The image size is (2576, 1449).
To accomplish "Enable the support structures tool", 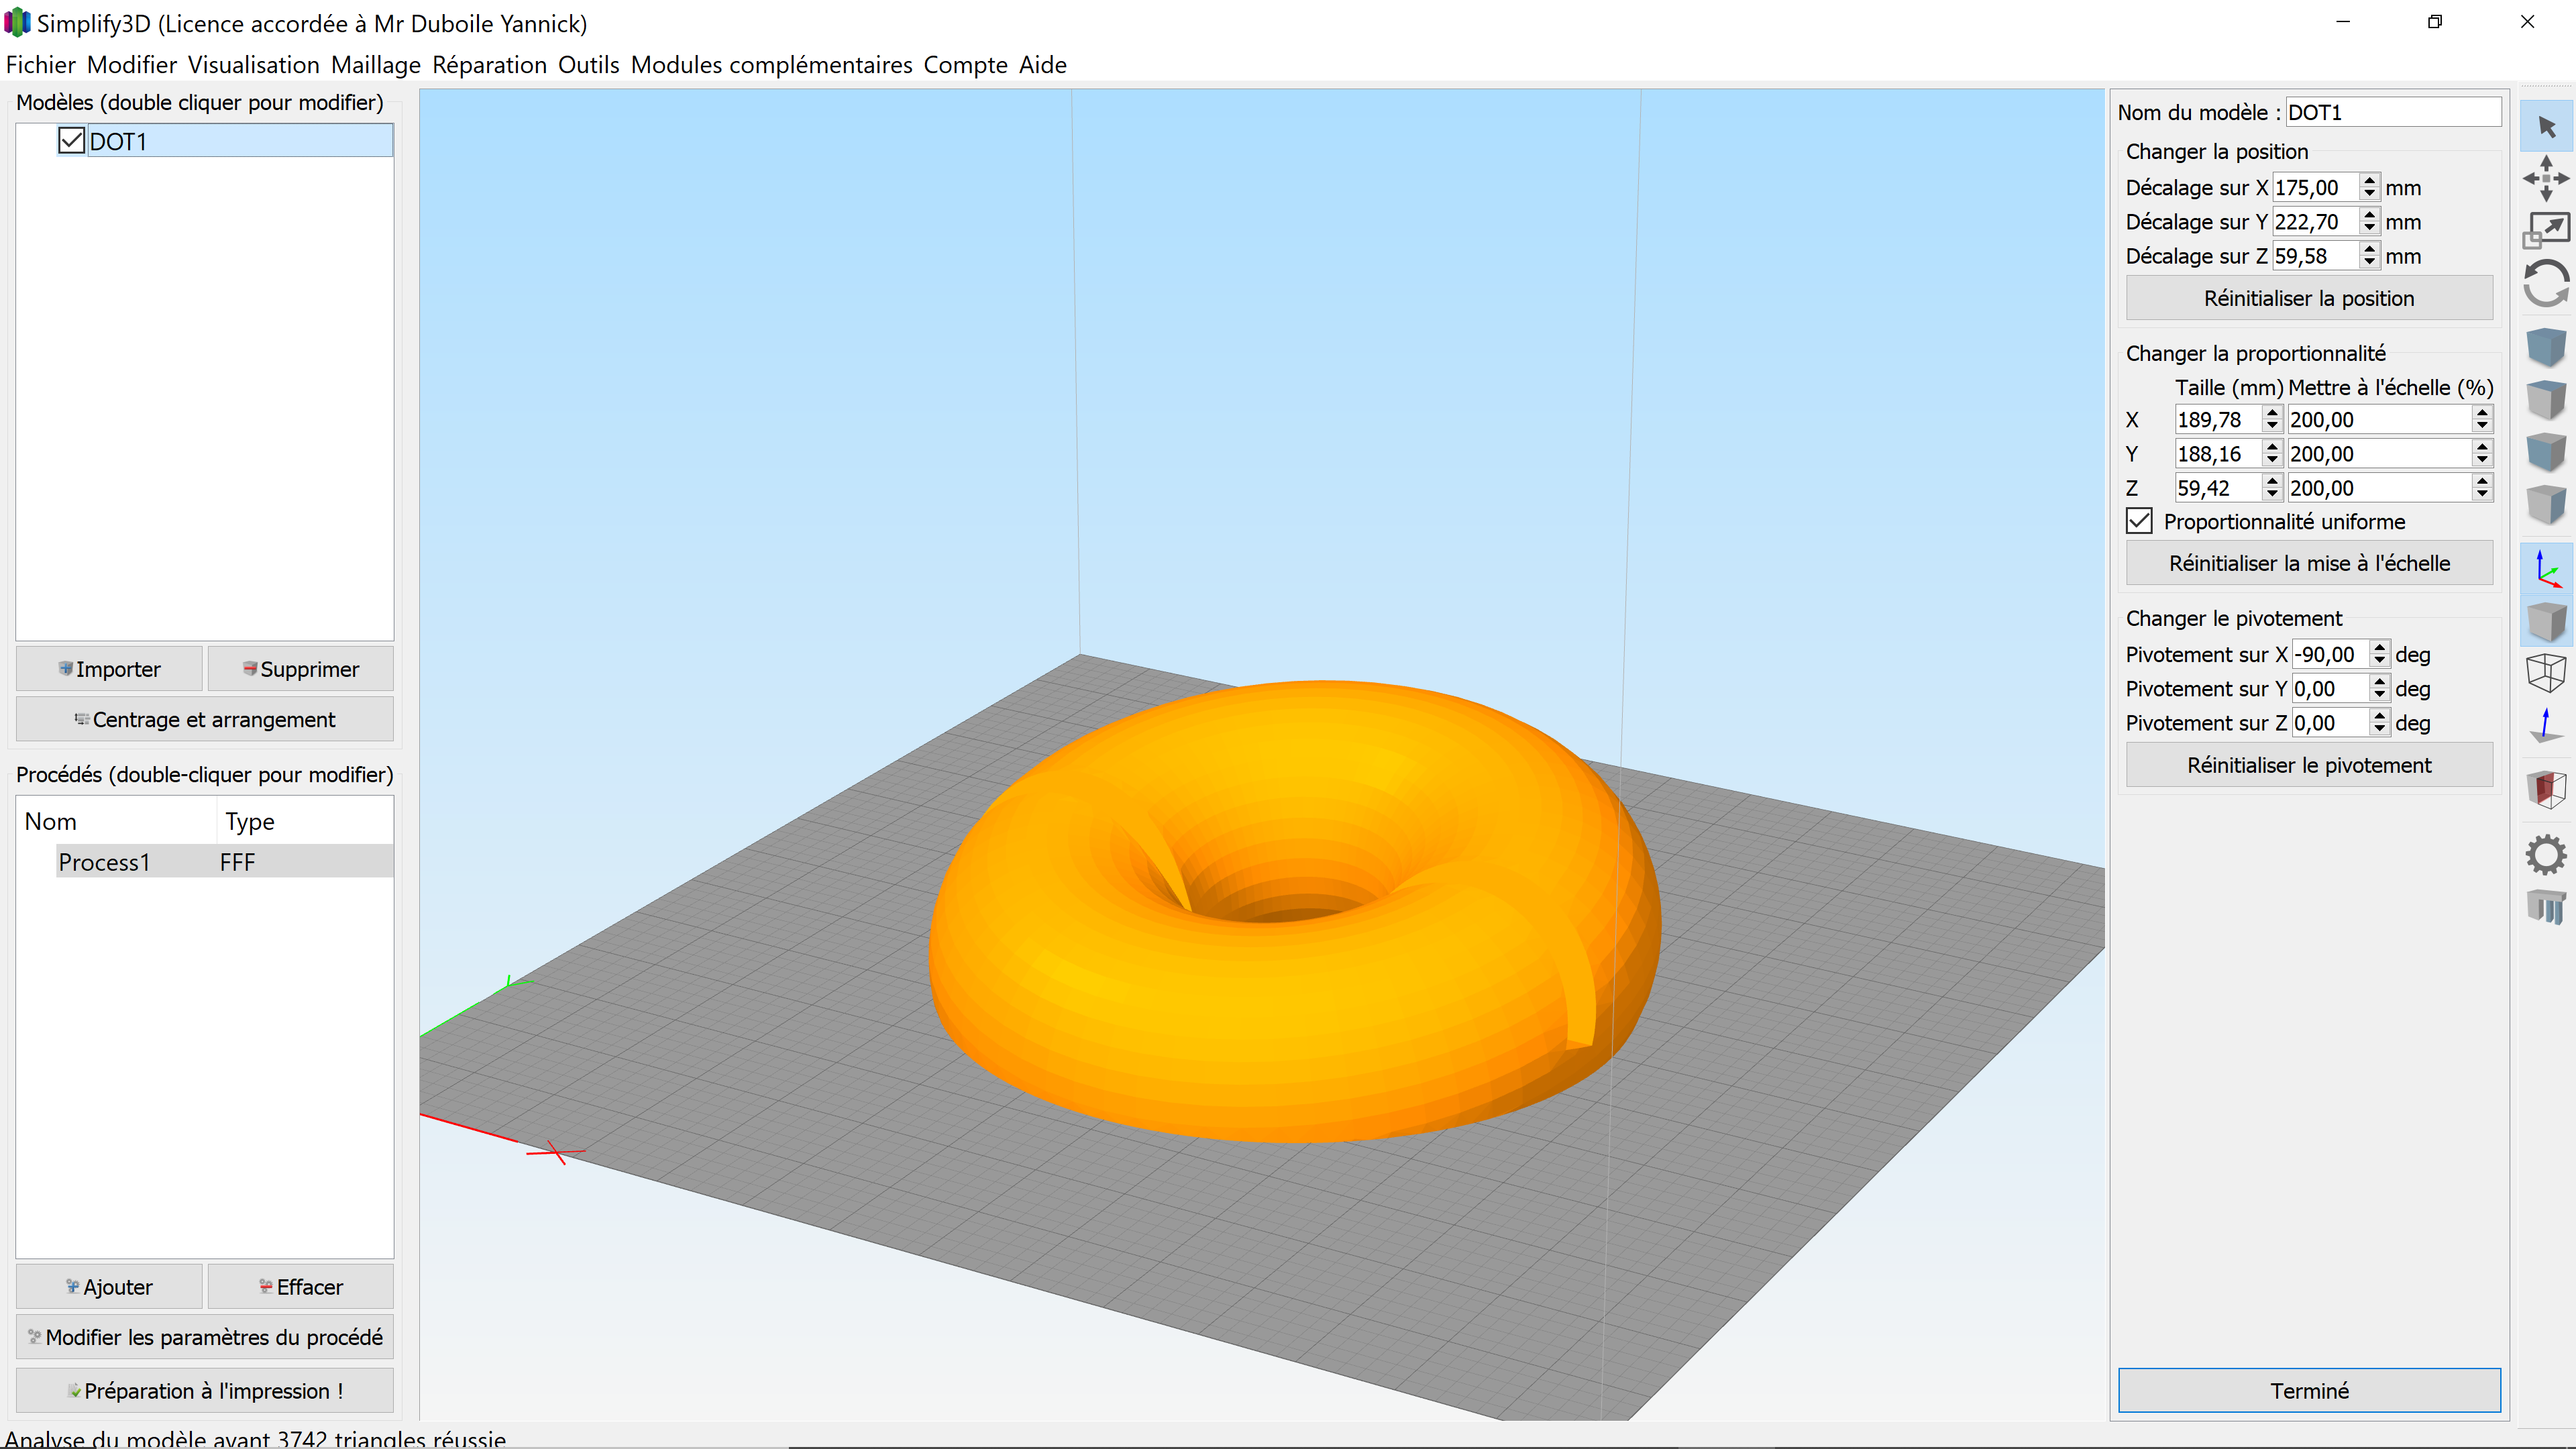I will pos(2547,906).
